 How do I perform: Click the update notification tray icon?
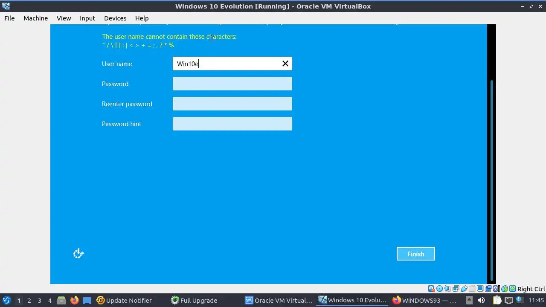[x=520, y=300]
